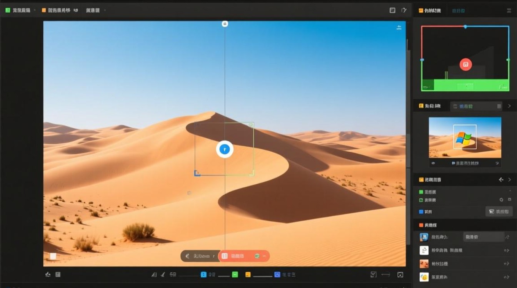Click the pencil icon right of the triangle icon
The image size is (517, 288).
coord(163,275)
